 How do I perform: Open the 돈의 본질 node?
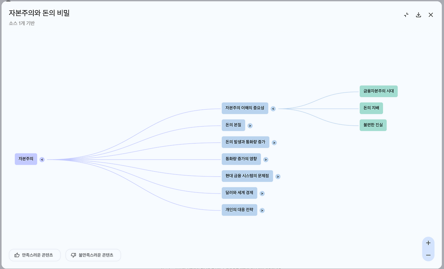(x=233, y=125)
